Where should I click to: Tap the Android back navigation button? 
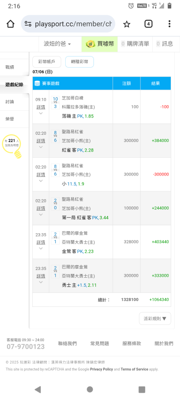tap(38, 389)
